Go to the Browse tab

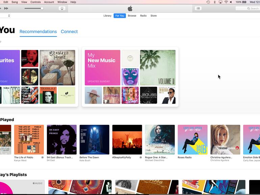click(x=132, y=16)
